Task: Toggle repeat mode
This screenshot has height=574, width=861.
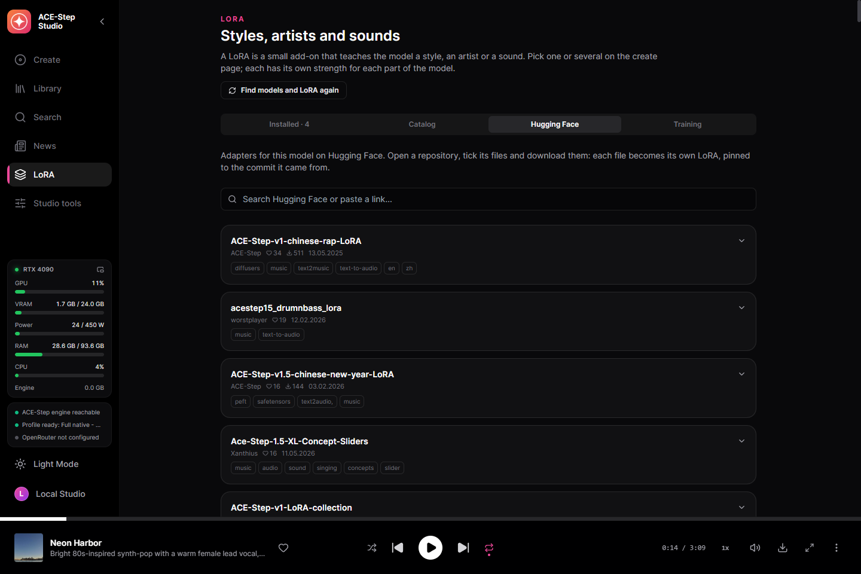Action: pos(489,548)
